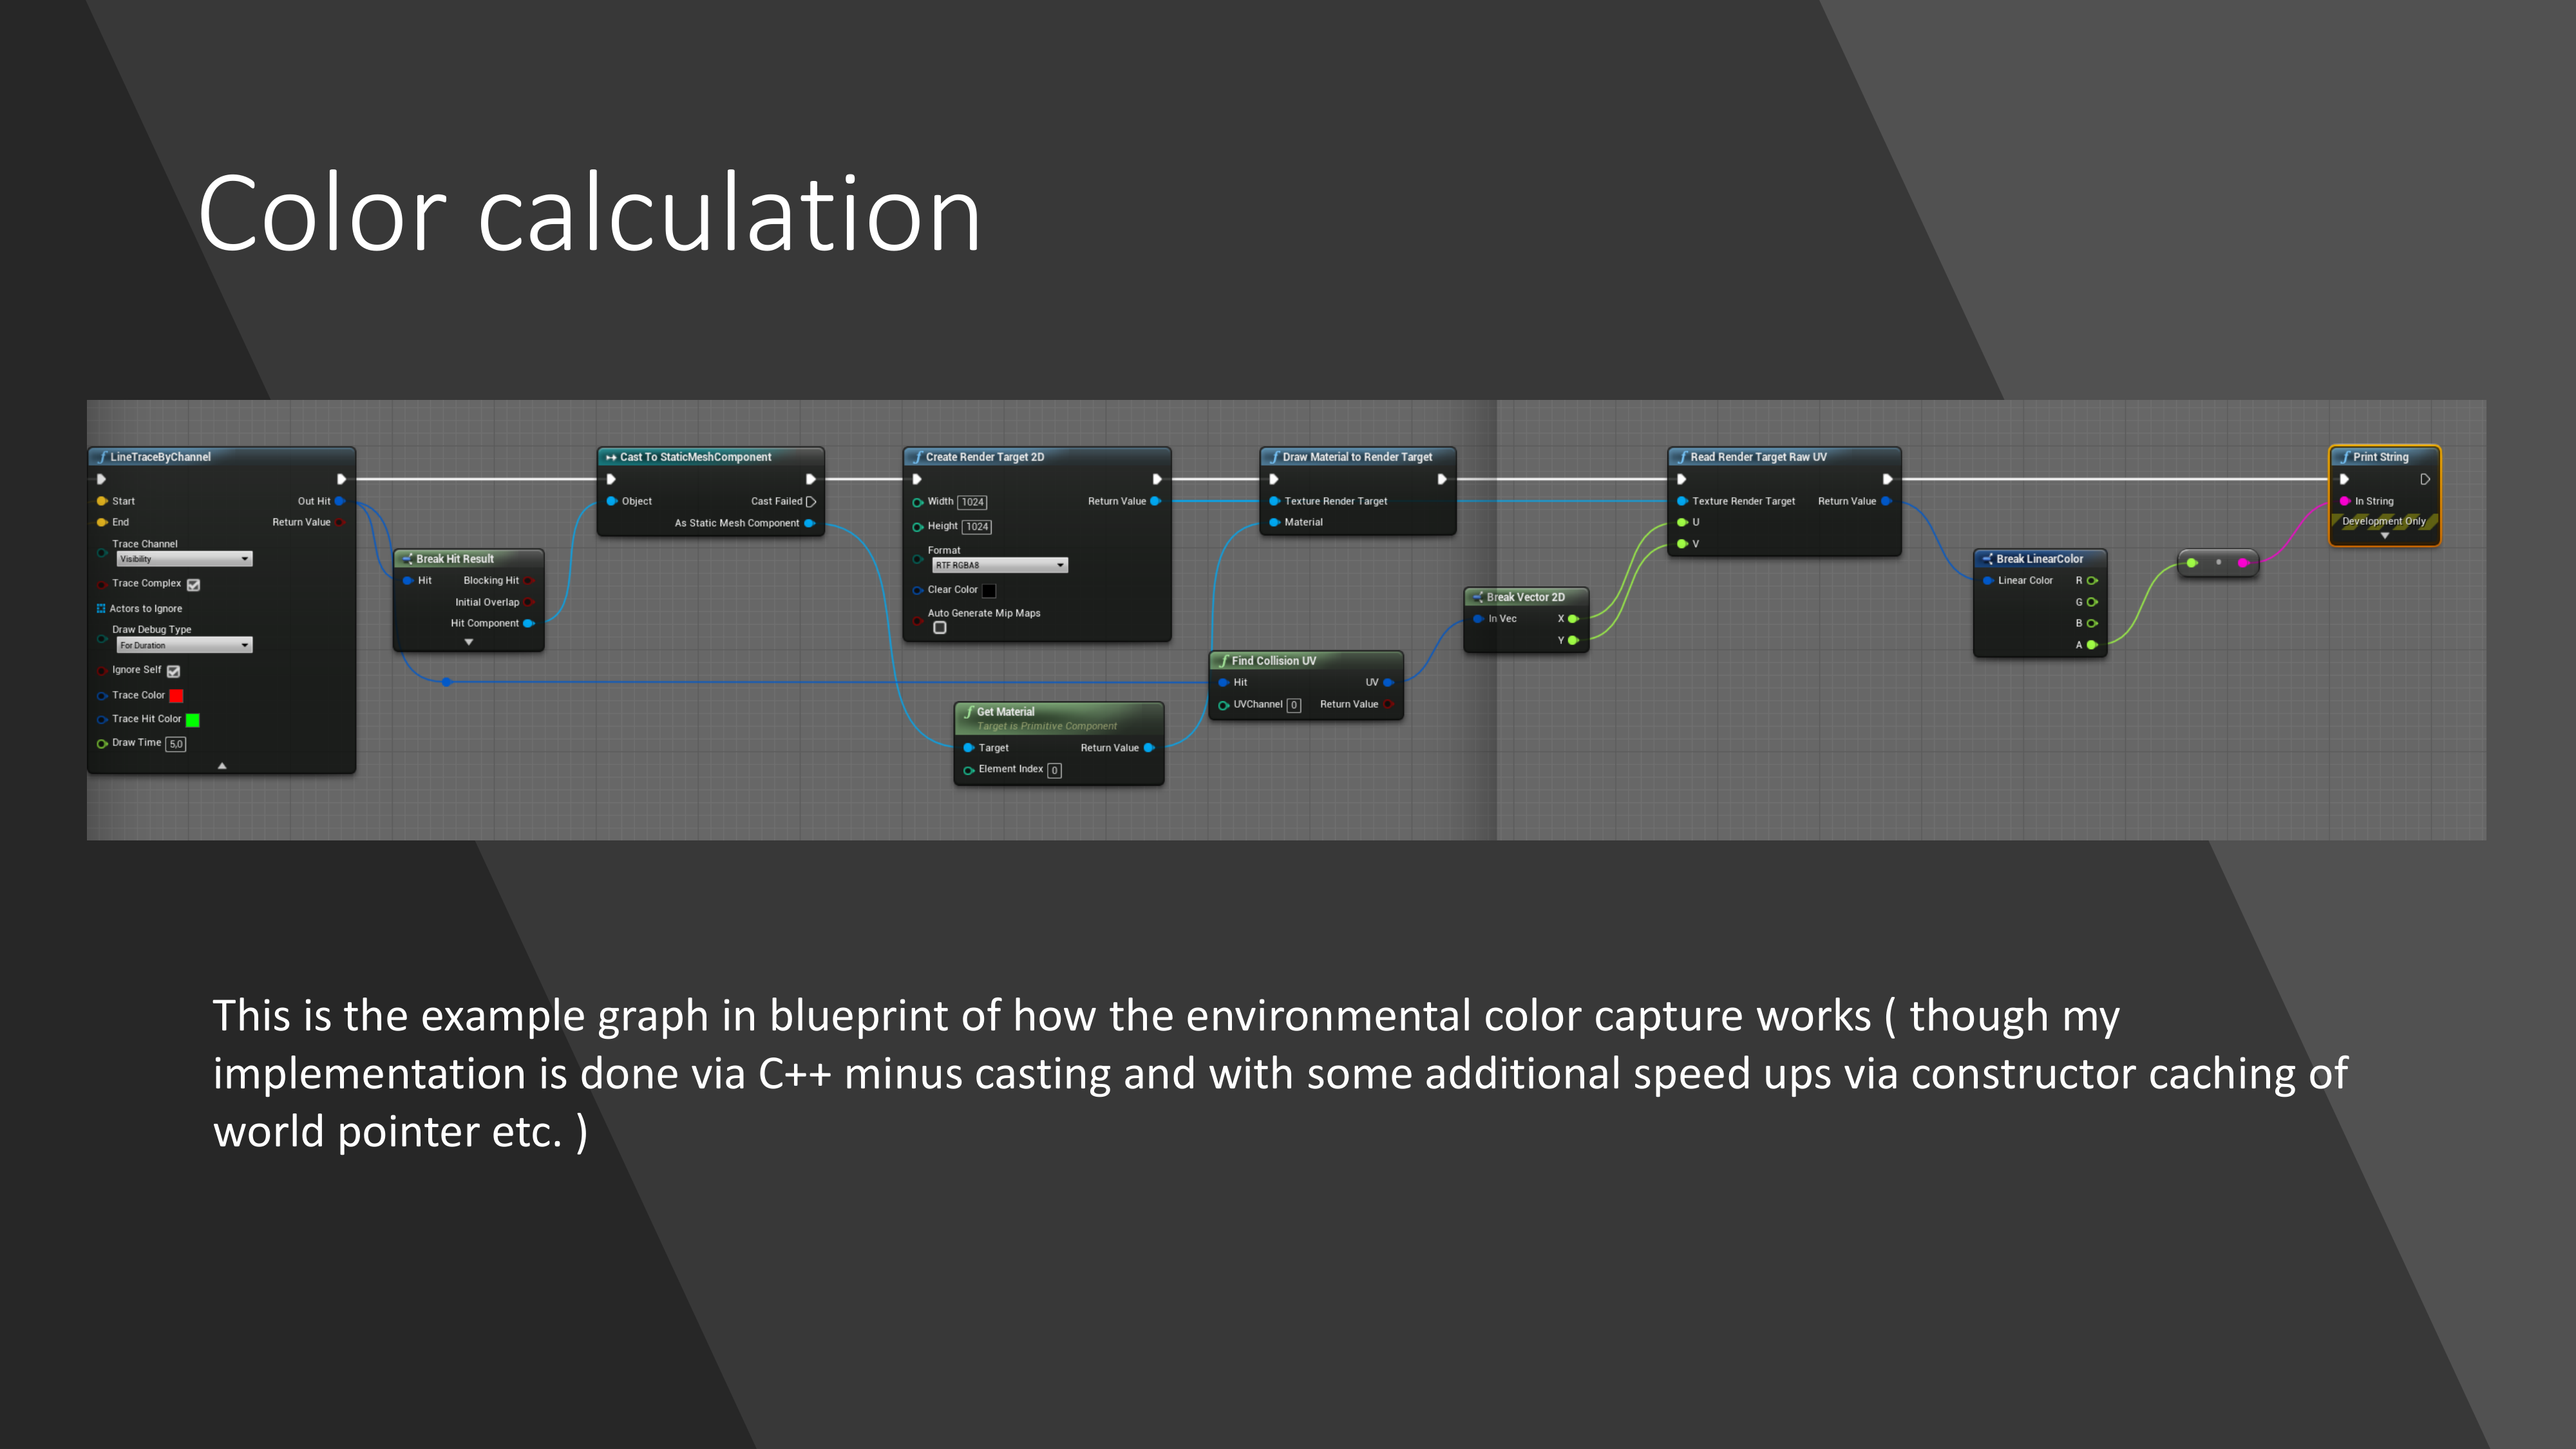Expand the Print String node arrow

[2384, 536]
